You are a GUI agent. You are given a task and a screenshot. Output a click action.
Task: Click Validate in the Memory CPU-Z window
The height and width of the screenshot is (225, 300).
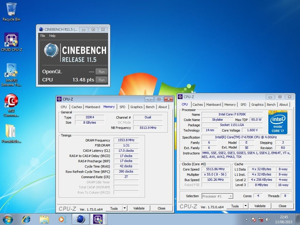pyautogui.click(x=139, y=208)
